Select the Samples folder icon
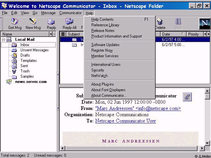The width and height of the screenshot is (211, 158). (x=14, y=77)
